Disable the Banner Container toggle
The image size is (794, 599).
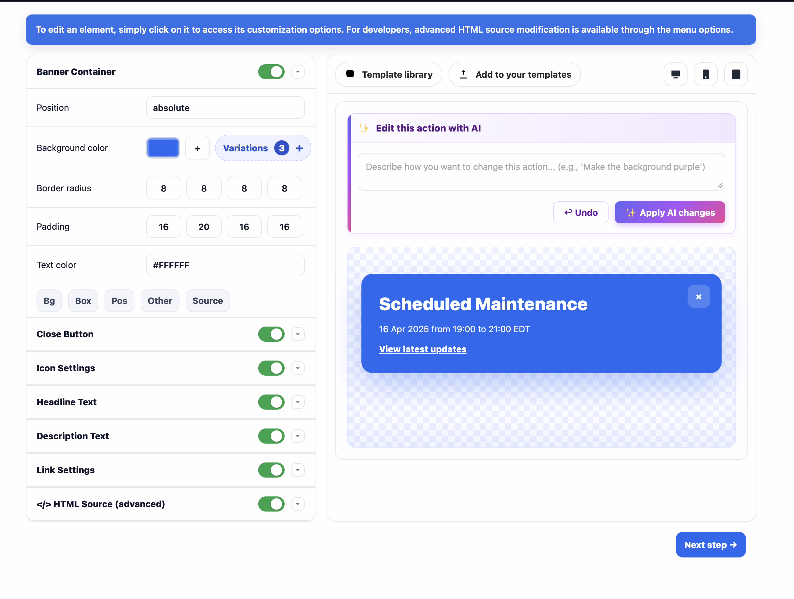click(271, 72)
